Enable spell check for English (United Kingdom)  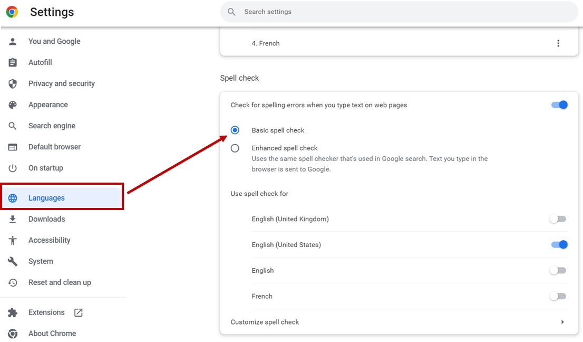558,219
